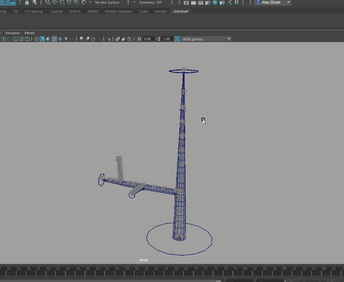Viewport: 344px width, 282px height.
Task: Open the No Live Surface dropdown
Action: point(107,2)
